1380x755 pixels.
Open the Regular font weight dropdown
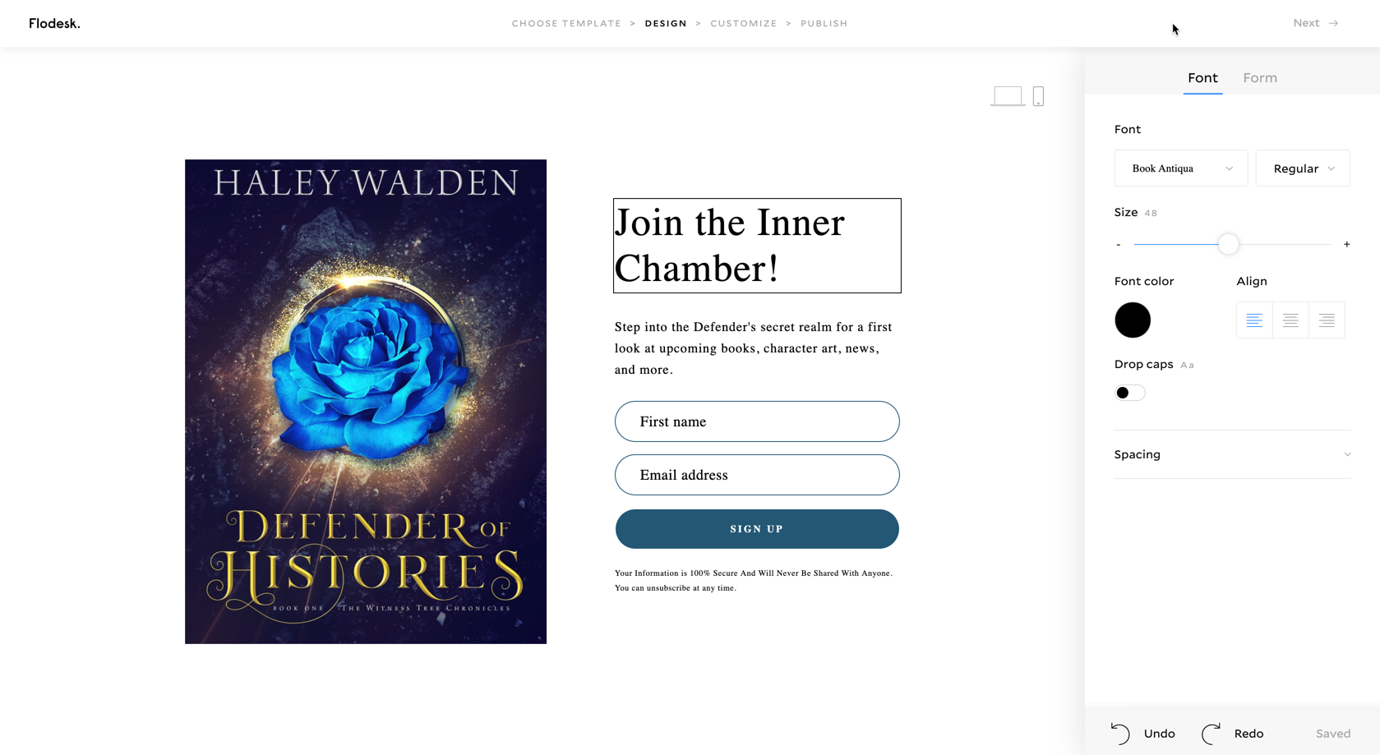pyautogui.click(x=1303, y=168)
